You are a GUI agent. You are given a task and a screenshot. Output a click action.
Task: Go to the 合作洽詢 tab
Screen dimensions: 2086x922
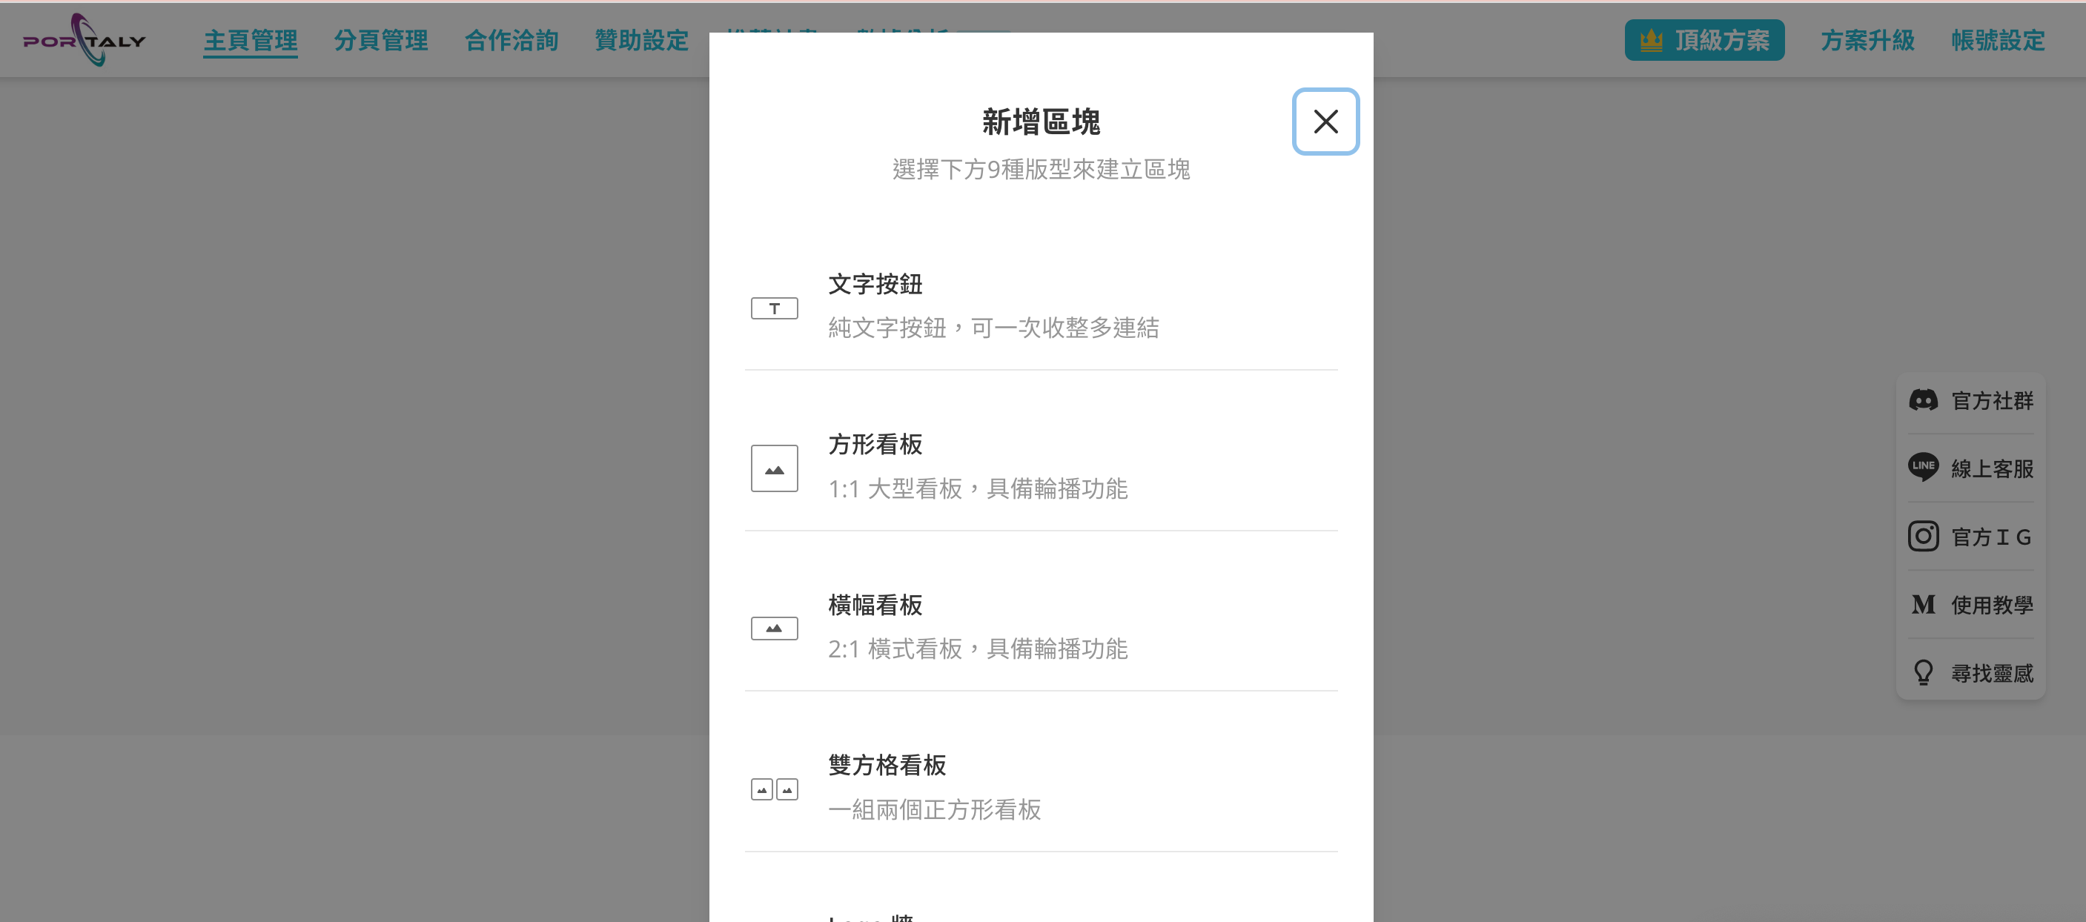coord(511,41)
